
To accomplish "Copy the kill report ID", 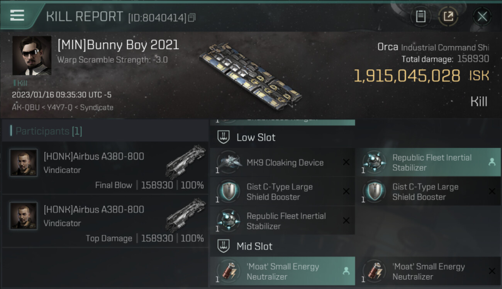I will 192,18.
